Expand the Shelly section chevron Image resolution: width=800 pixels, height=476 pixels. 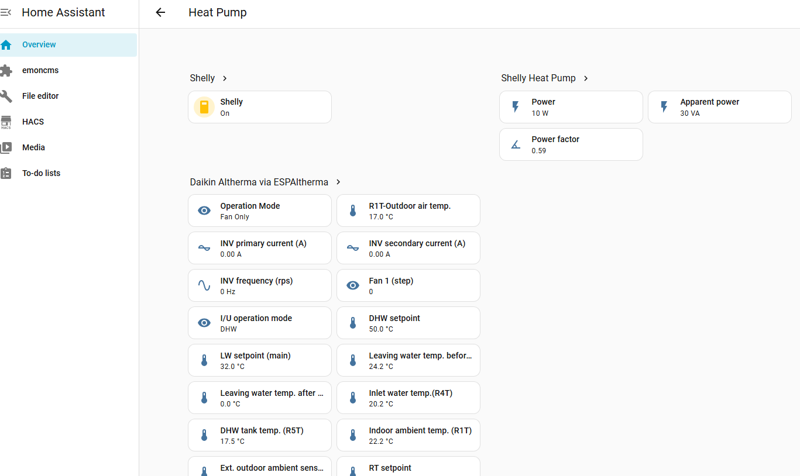(x=225, y=78)
